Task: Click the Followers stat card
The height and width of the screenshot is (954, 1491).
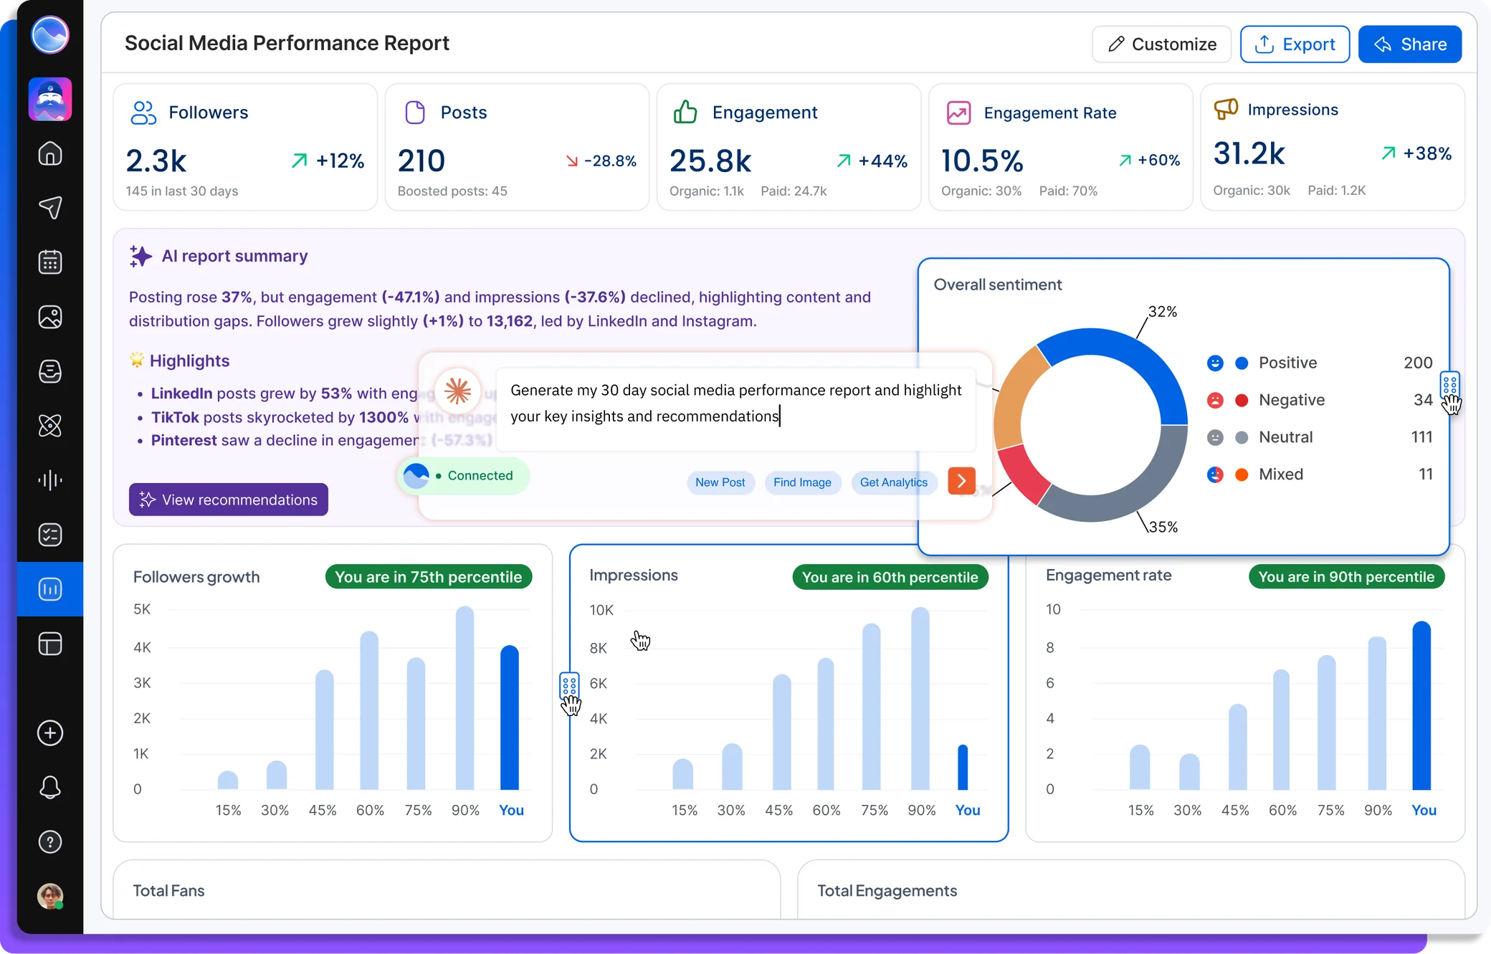Action: (245, 147)
